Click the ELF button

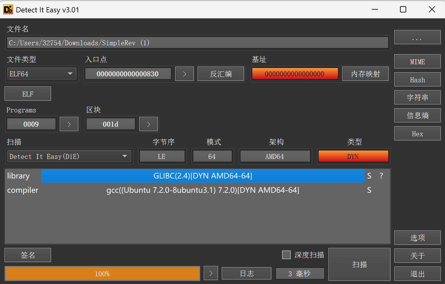point(28,94)
